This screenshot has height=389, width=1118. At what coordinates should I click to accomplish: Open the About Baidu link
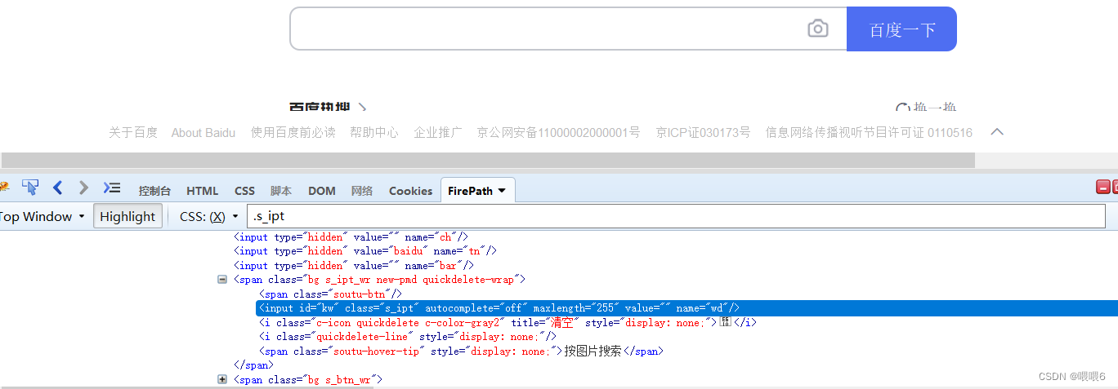[x=203, y=132]
